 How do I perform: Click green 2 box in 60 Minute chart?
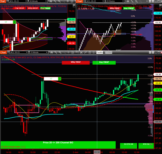coord(15,22)
